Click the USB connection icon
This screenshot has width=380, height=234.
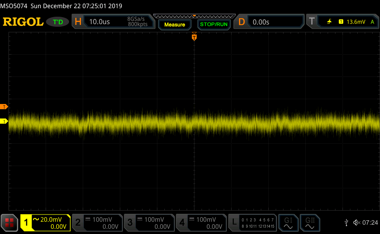tap(346, 222)
